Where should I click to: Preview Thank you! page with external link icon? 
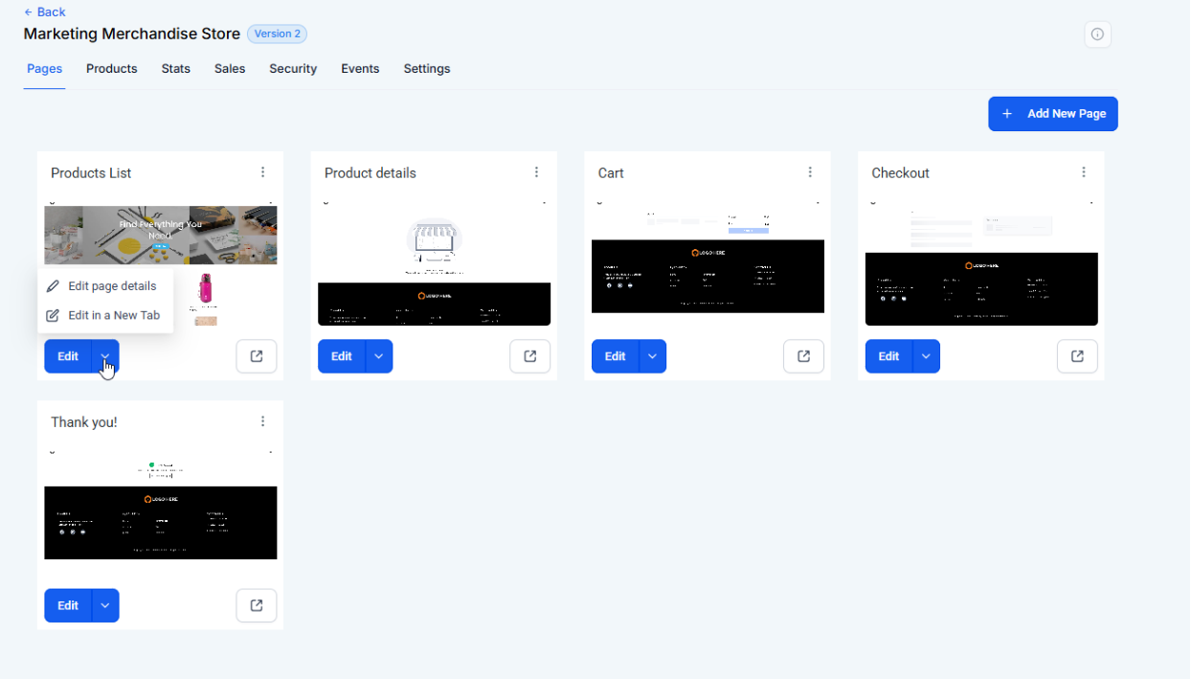(257, 605)
